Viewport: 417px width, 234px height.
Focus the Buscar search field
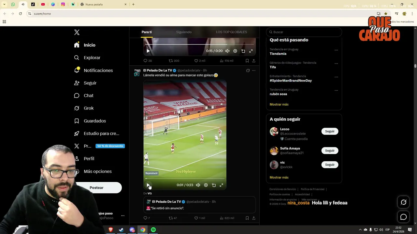tap(304, 32)
